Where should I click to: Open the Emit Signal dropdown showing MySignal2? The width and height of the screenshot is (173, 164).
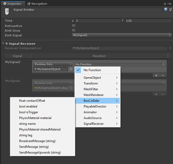pyautogui.click(x=122, y=35)
